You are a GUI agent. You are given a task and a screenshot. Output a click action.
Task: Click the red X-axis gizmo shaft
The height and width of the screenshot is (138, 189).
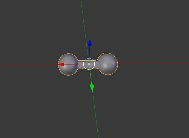tap(74, 64)
